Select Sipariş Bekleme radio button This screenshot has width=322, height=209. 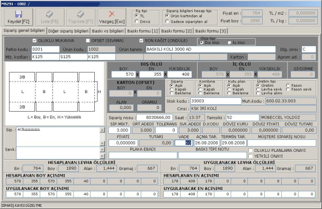click(171, 93)
